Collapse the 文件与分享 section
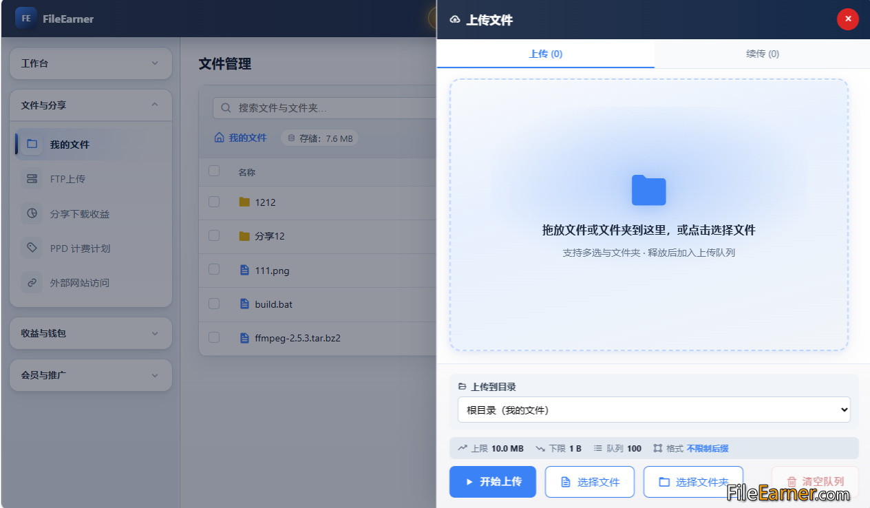 click(x=91, y=105)
